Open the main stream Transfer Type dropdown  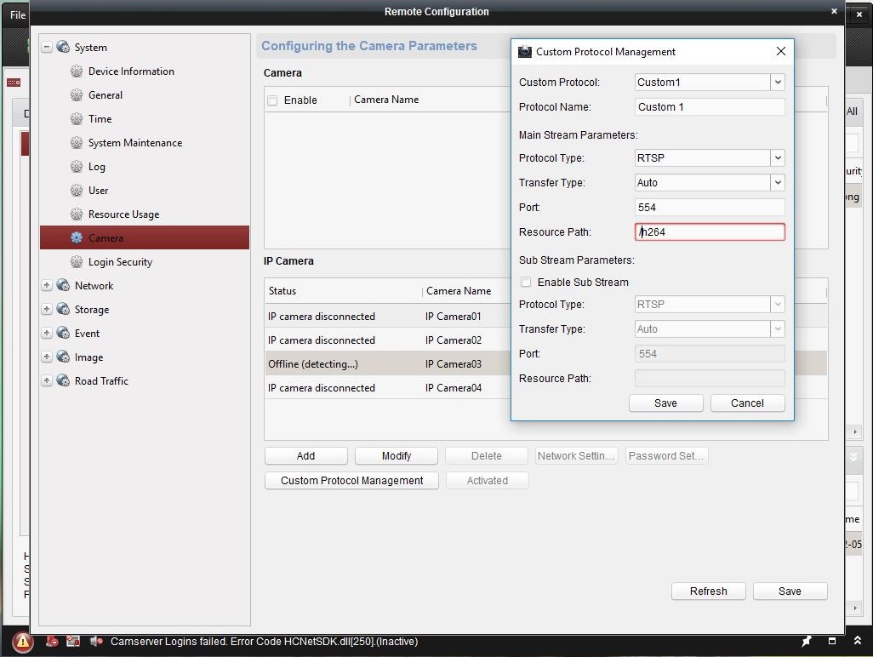[777, 183]
